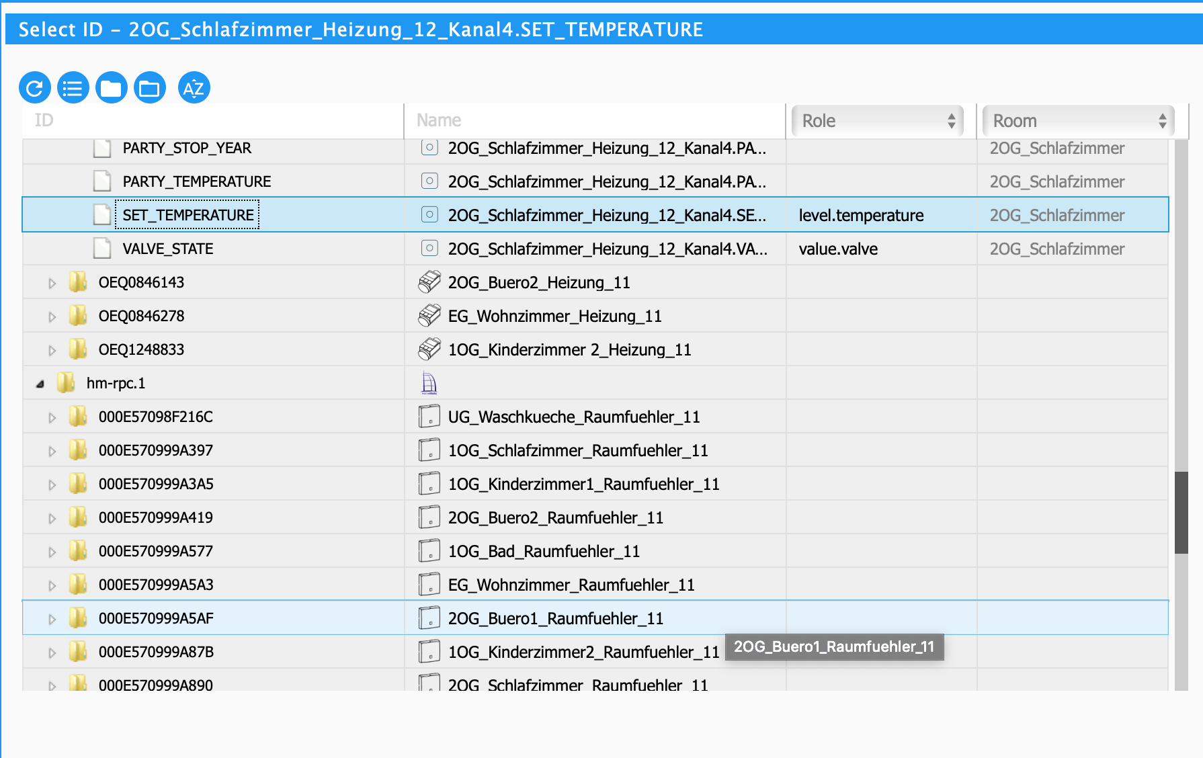1203x758 pixels.
Task: Click the 1OG_Schlafzimmer_Raumfuehler_11 sensor icon
Action: click(429, 450)
